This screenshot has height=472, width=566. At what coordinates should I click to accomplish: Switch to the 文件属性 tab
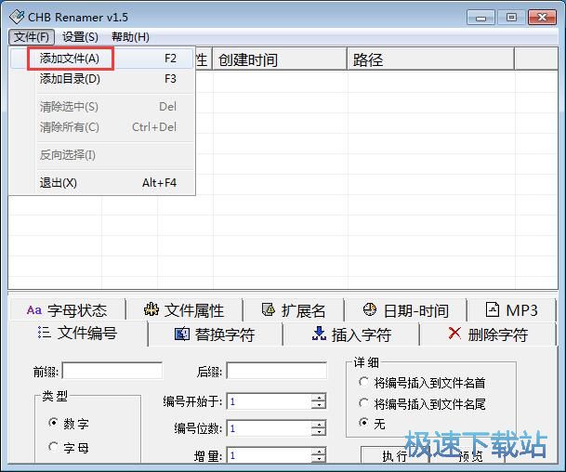pyautogui.click(x=184, y=310)
